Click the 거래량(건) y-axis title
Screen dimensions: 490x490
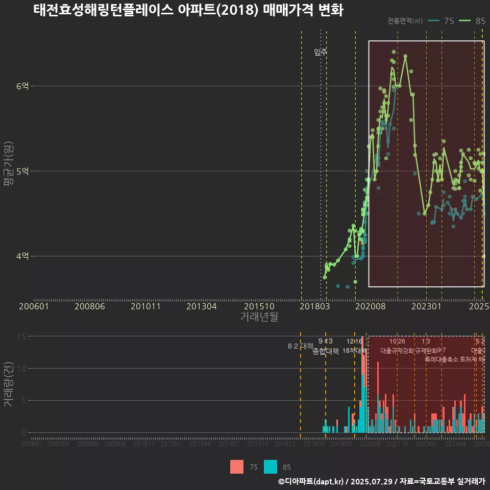click(9, 384)
